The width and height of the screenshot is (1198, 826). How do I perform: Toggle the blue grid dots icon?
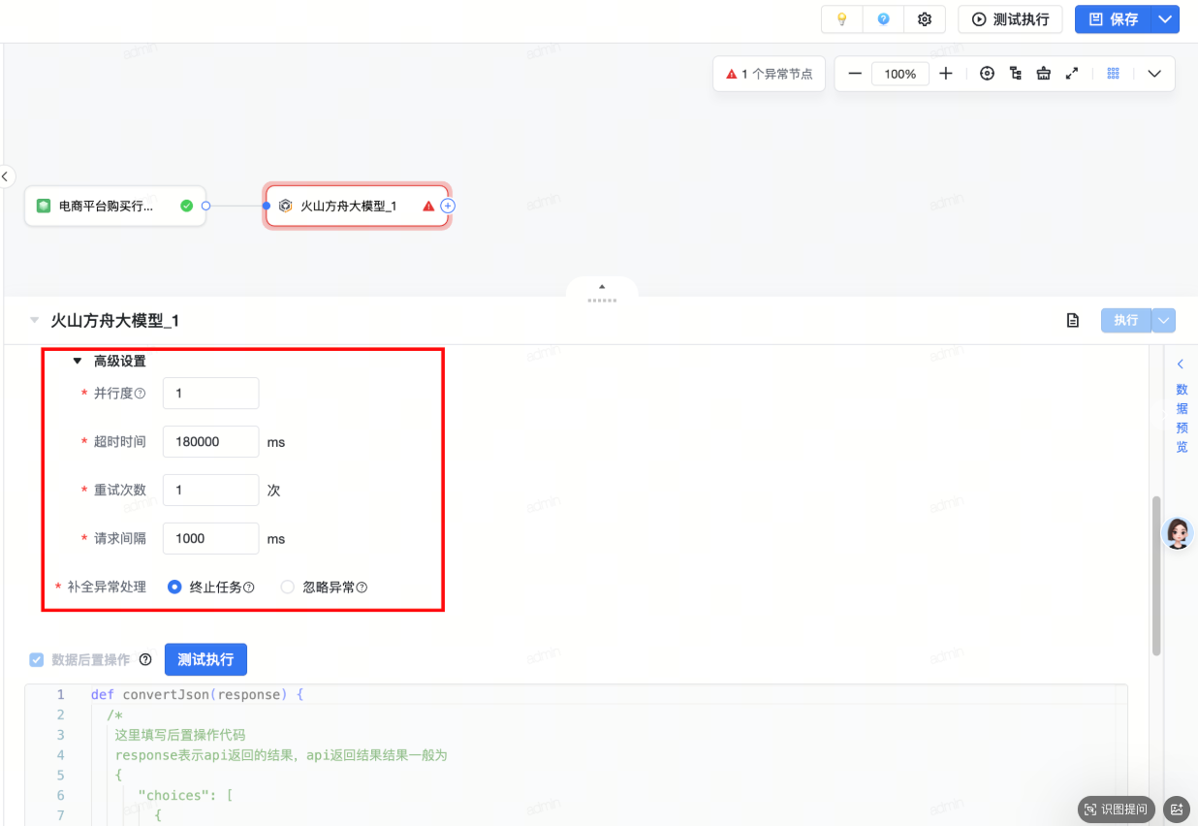point(1114,74)
